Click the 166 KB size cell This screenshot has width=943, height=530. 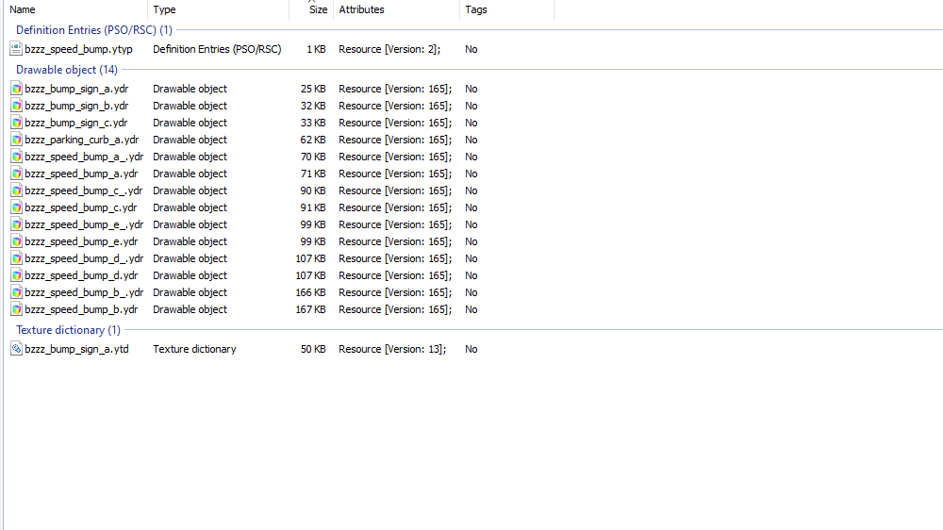click(311, 292)
